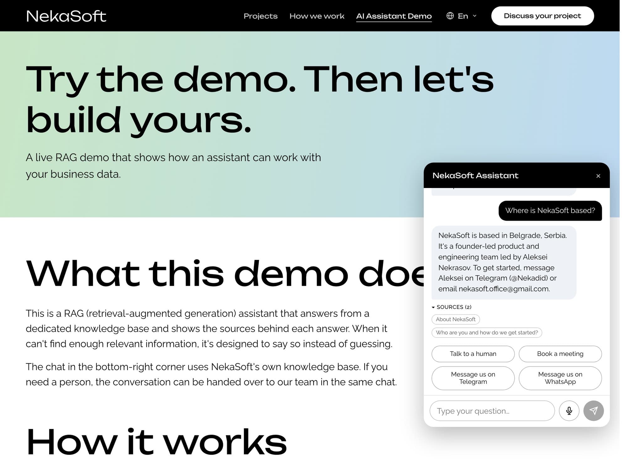Choose Message us on WhatsApp
The width and height of the screenshot is (627, 470).
coord(560,378)
